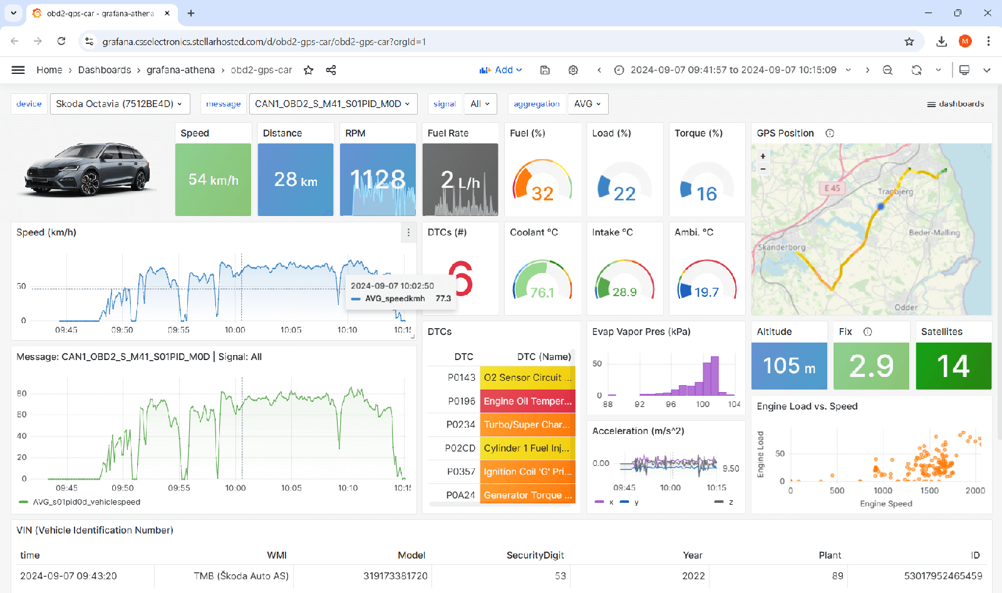The width and height of the screenshot is (1002, 593).
Task: Click the browser address bar URL
Action: click(x=264, y=42)
